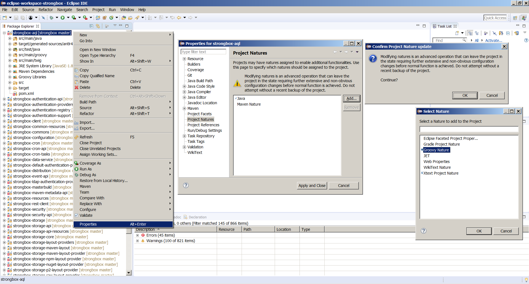Click help icon in Properties dialog
Viewport: 529px width, 284px height.
186,185
